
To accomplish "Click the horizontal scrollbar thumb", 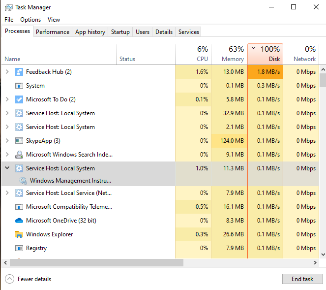I will click(x=96, y=263).
